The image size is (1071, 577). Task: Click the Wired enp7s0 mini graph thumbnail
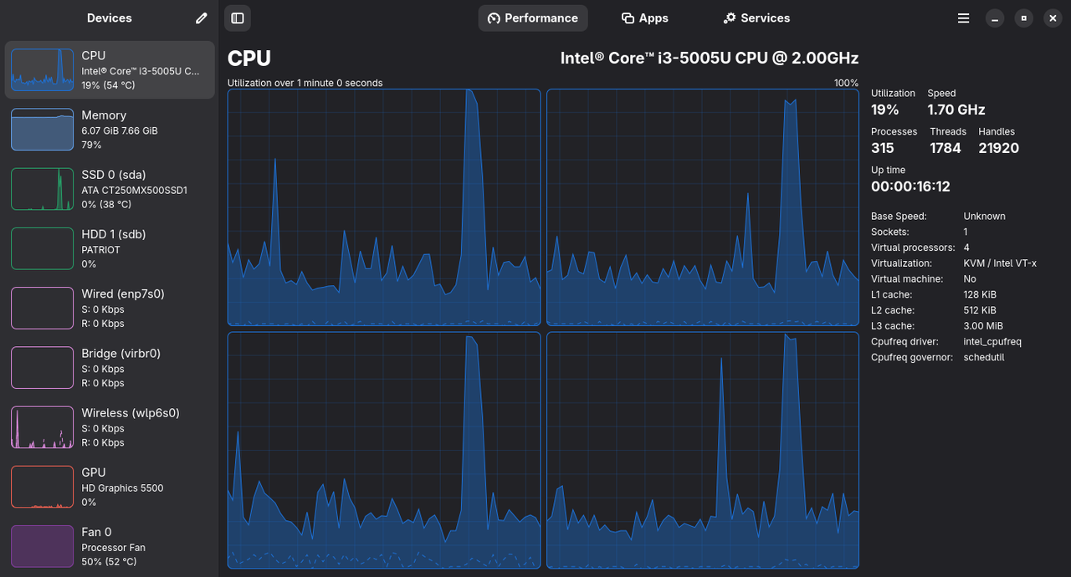pyautogui.click(x=42, y=308)
